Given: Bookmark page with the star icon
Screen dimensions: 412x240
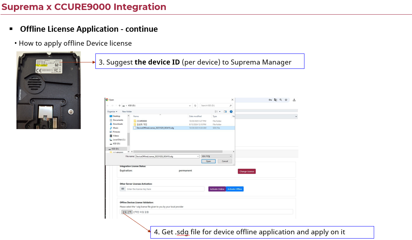Looking at the screenshot, I should (286, 100).
